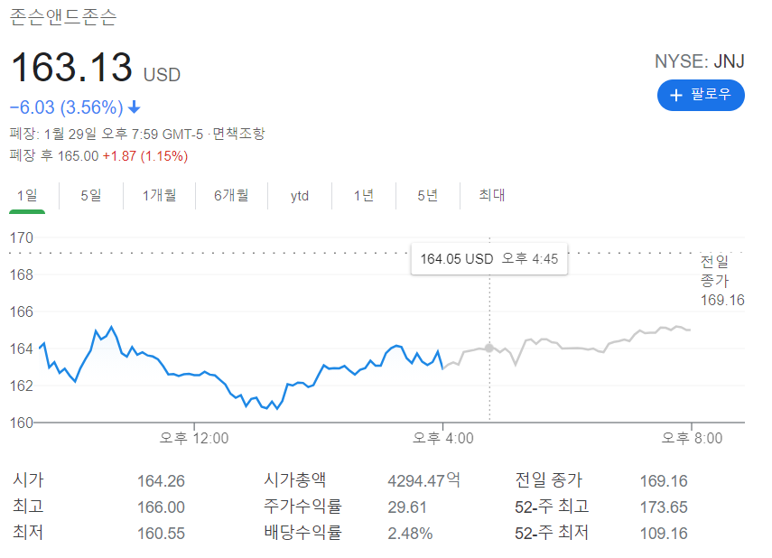Open the 1개월 chart range tab

click(x=159, y=196)
